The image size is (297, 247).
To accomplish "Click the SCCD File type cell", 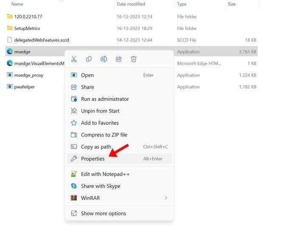I will click(187, 40).
